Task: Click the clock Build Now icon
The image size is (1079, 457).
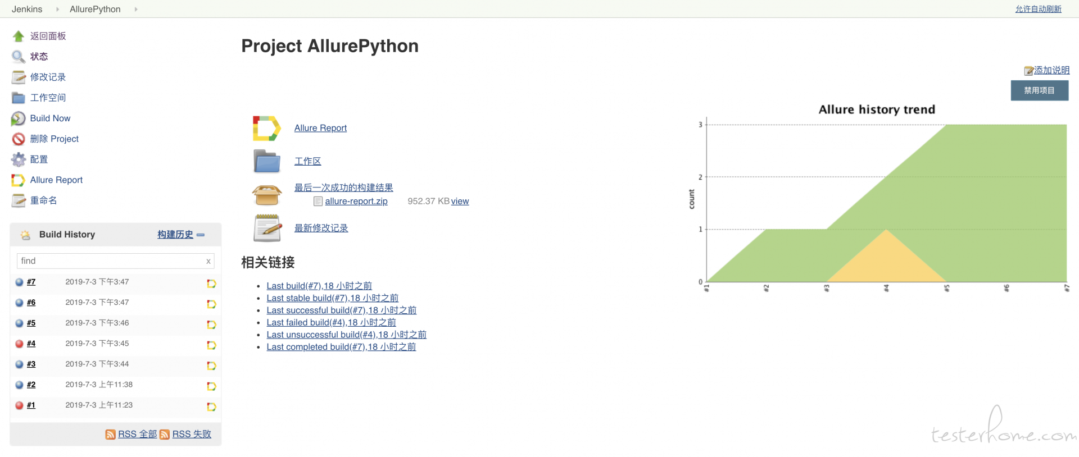Action: point(19,118)
